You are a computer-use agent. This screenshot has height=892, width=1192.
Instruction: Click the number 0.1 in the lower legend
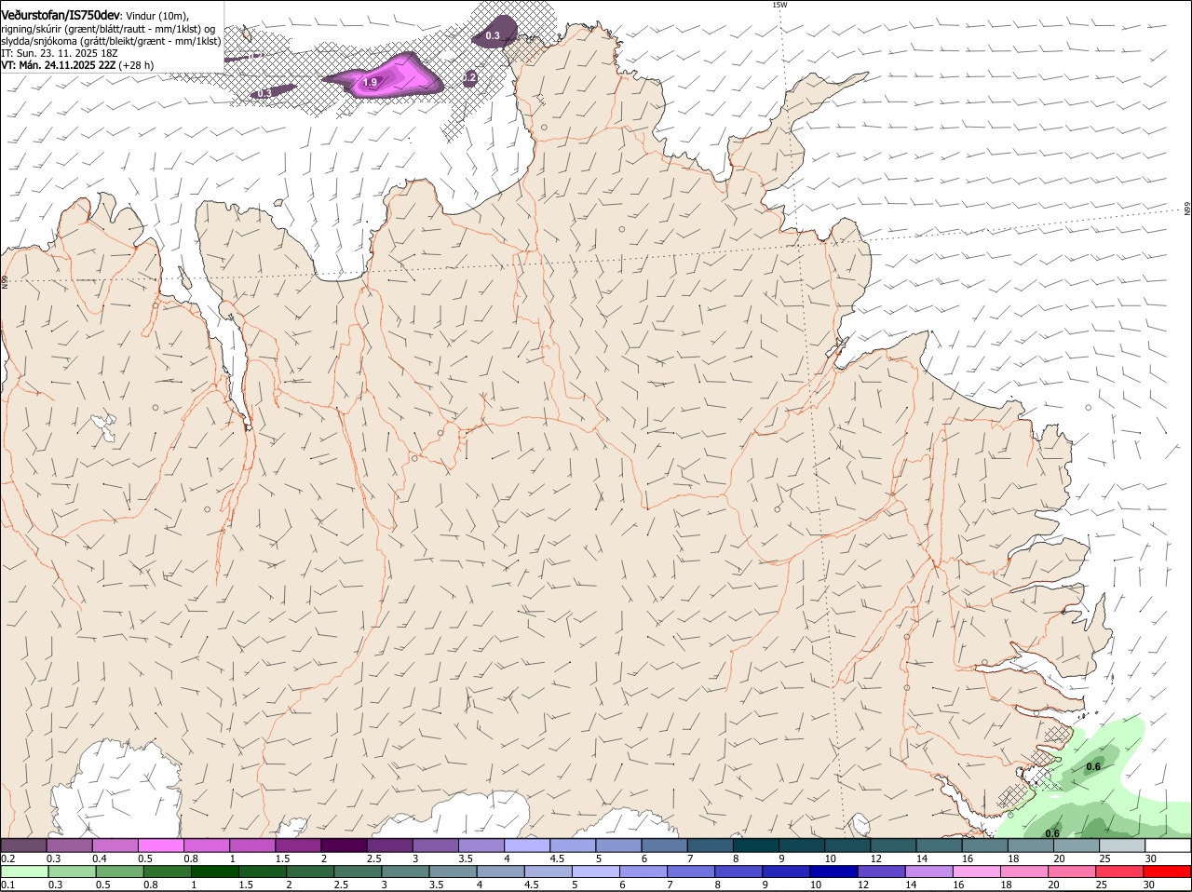(7, 885)
